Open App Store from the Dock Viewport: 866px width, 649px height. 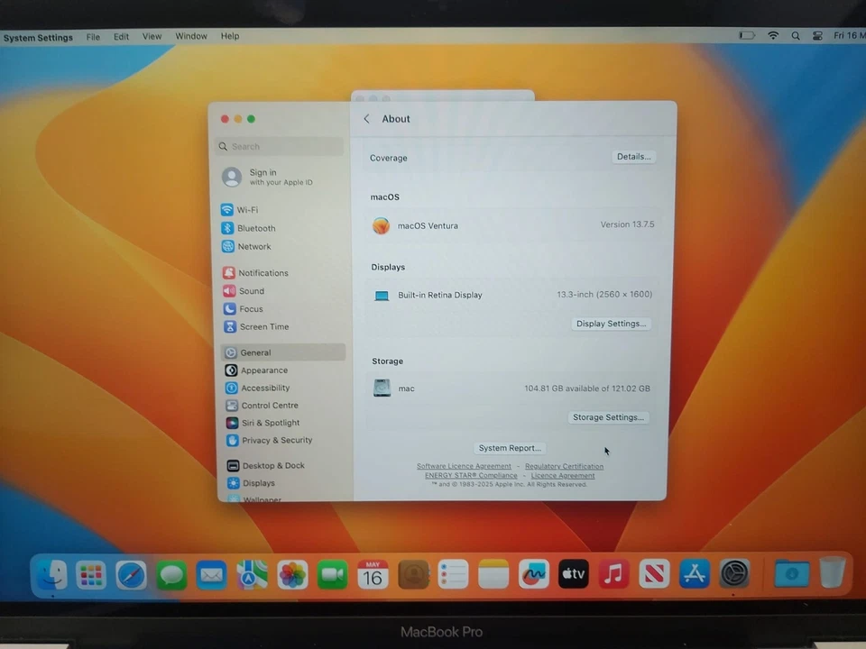[695, 573]
